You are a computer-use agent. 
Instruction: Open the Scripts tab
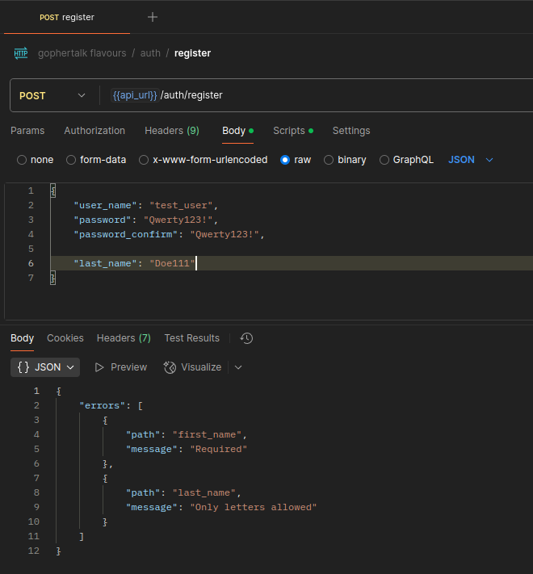coord(293,131)
